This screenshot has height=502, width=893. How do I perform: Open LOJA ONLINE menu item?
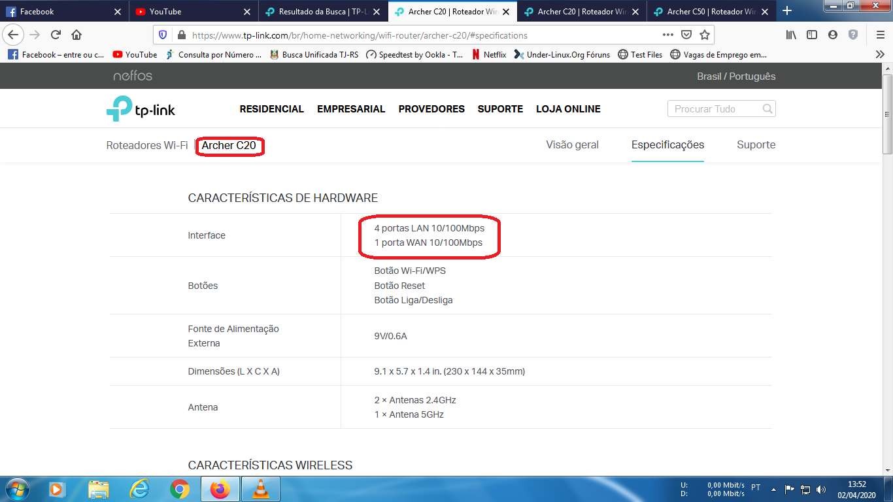(x=568, y=109)
